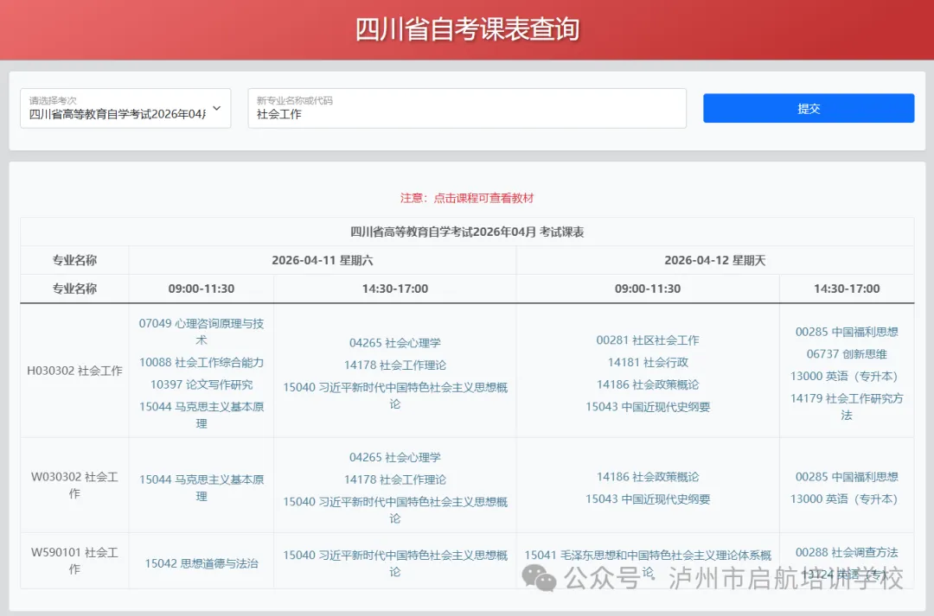
Task: Open course 06737 创新思维
Action: pyautogui.click(x=847, y=354)
